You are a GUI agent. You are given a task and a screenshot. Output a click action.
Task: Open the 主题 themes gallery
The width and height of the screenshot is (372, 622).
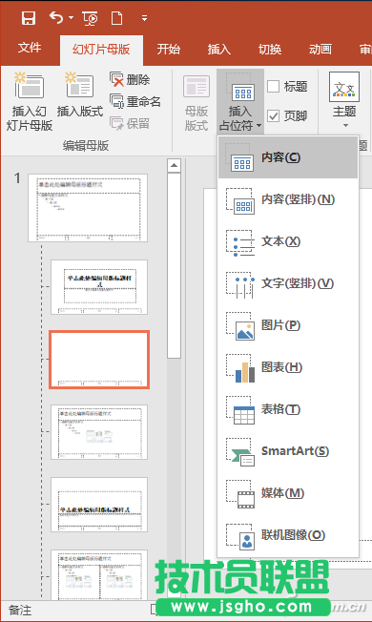click(344, 100)
